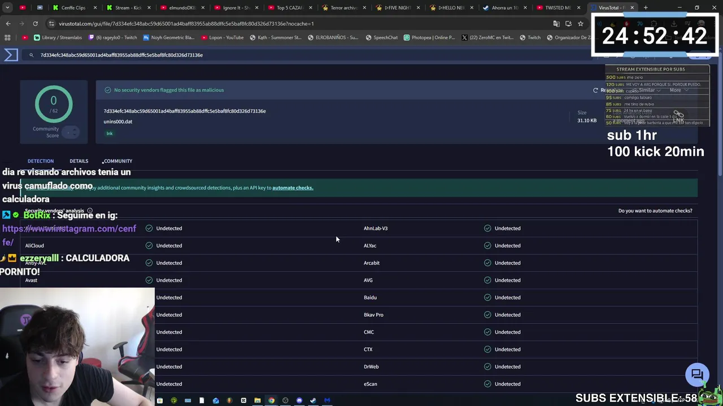
Task: Click 'Do you want to automate checks?'
Action: [655, 210]
